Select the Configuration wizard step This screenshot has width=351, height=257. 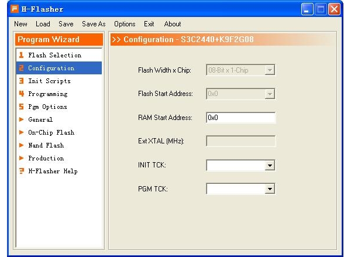click(51, 68)
